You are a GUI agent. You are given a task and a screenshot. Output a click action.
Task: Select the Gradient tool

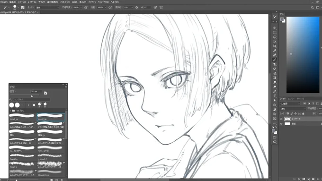(275, 78)
